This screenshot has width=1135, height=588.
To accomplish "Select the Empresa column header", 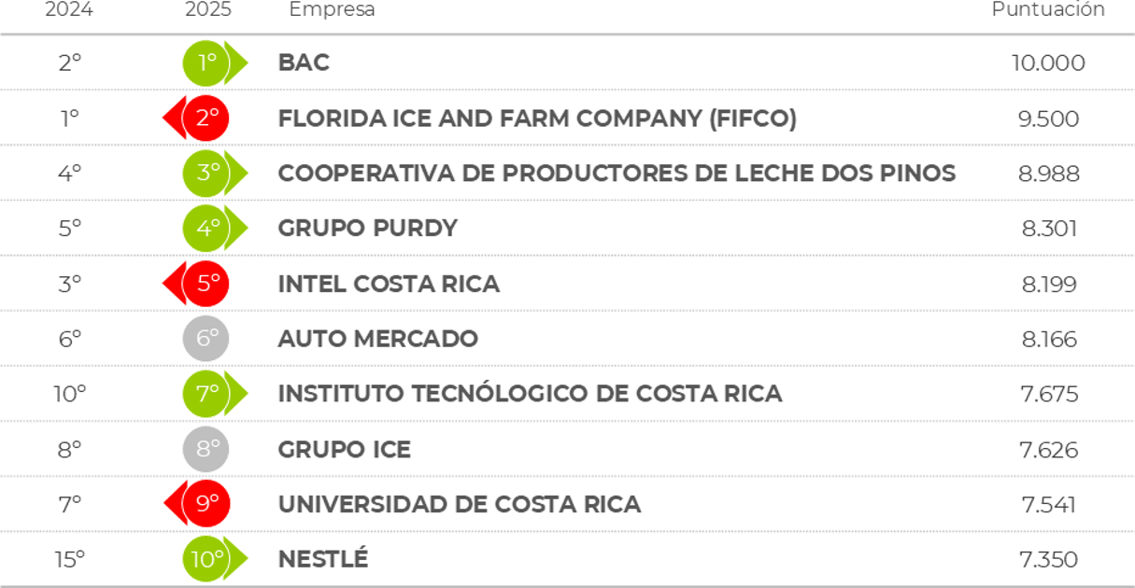I will point(332,9).
